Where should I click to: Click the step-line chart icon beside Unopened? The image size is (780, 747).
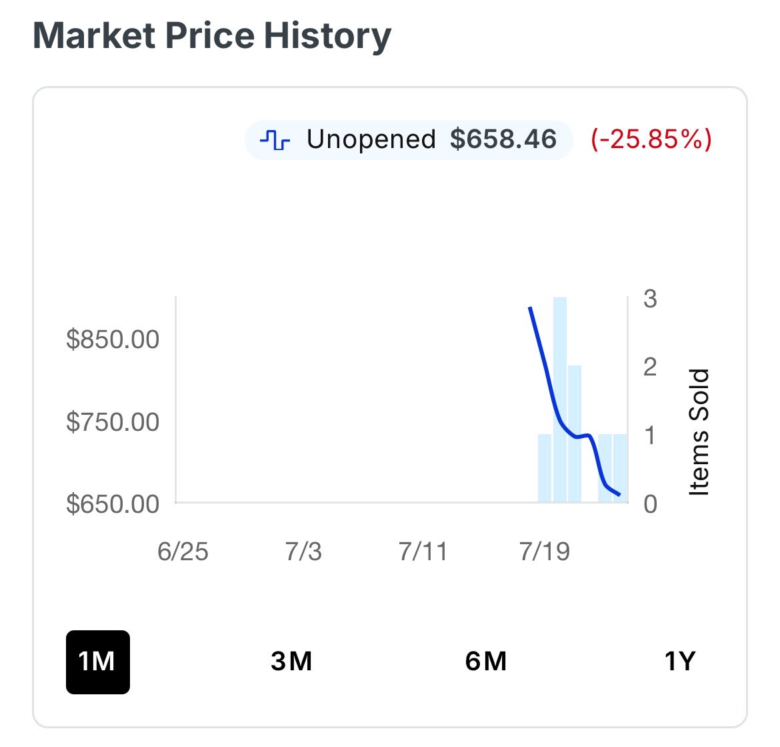point(275,140)
